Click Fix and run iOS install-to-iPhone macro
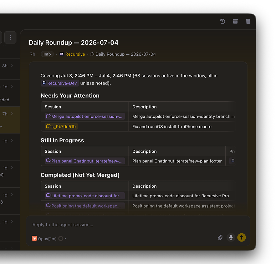This screenshot has width=276, height=264. coord(172,127)
